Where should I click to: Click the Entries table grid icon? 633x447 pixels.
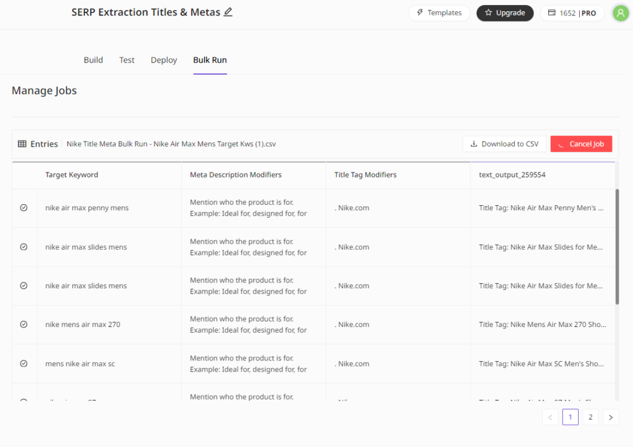click(22, 144)
